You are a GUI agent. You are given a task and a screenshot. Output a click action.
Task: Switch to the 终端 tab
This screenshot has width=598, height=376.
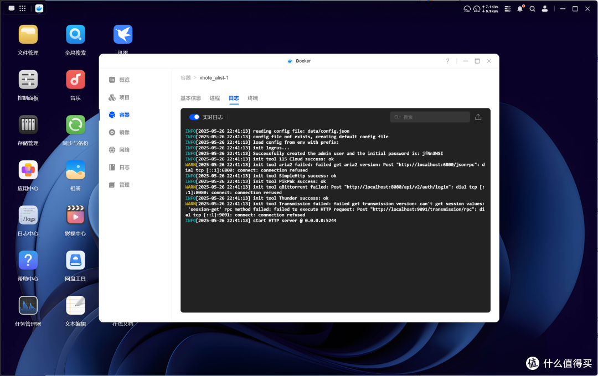[252, 98]
